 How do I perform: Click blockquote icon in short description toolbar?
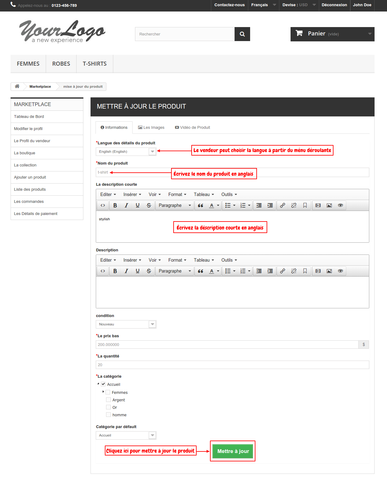click(201, 205)
